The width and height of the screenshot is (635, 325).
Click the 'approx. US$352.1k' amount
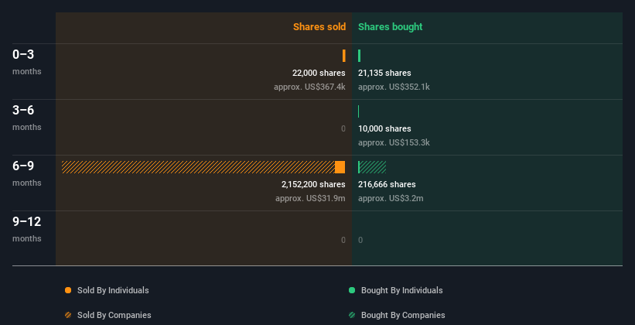pos(394,87)
